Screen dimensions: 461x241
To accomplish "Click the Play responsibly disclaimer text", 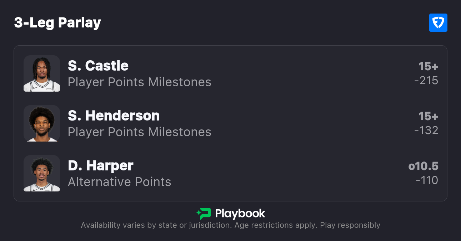I will (x=350, y=225).
